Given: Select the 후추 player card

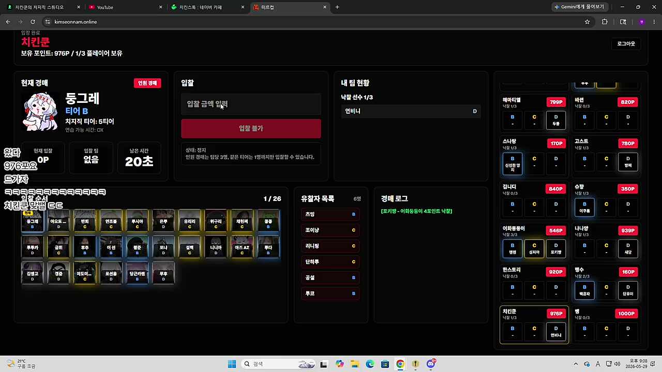Looking at the screenshot, I should [85, 247].
